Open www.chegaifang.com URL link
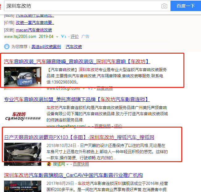The width and height of the screenshot is (201, 192). tap(66, 126)
